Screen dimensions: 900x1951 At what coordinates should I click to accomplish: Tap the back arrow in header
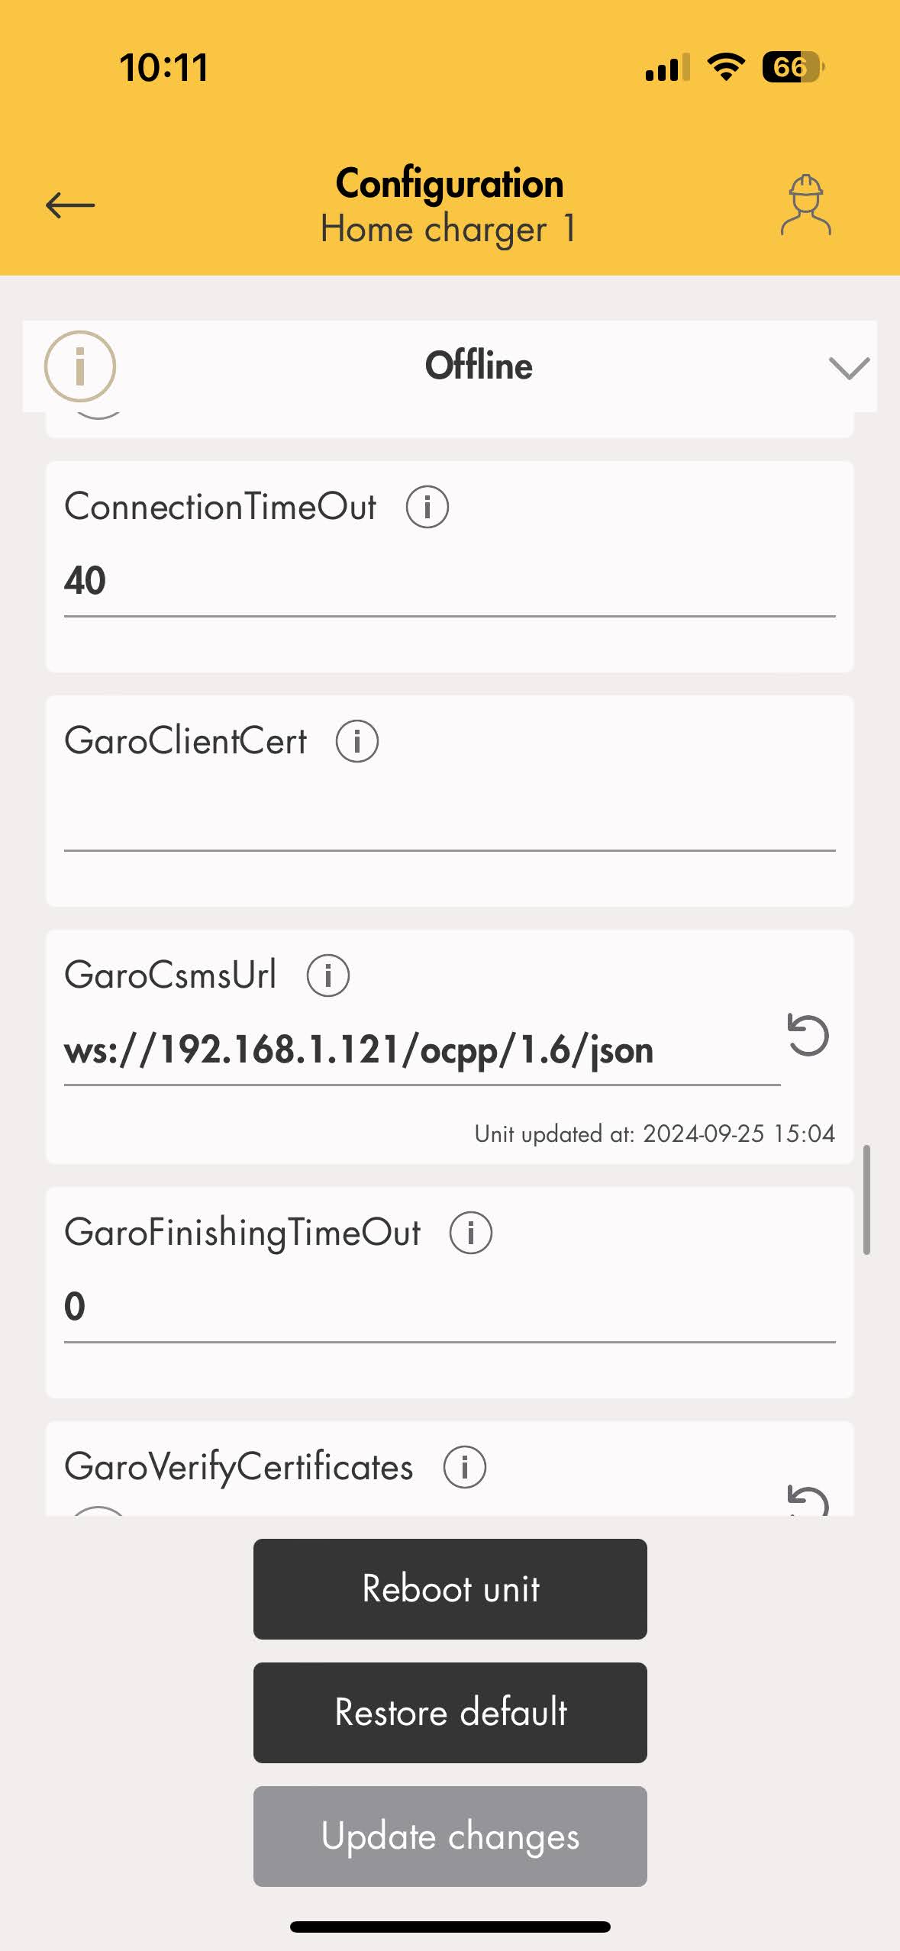click(70, 205)
